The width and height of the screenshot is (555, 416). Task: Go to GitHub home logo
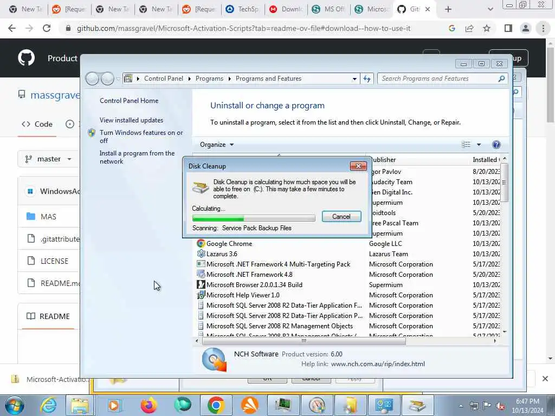coord(27,57)
